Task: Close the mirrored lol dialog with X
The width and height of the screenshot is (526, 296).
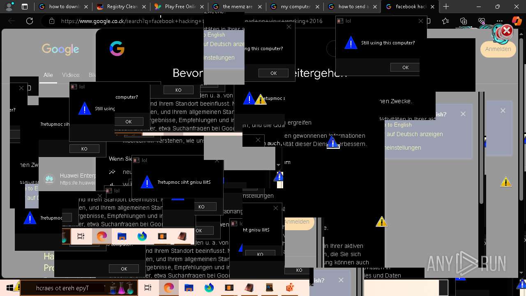Action: 217,160
